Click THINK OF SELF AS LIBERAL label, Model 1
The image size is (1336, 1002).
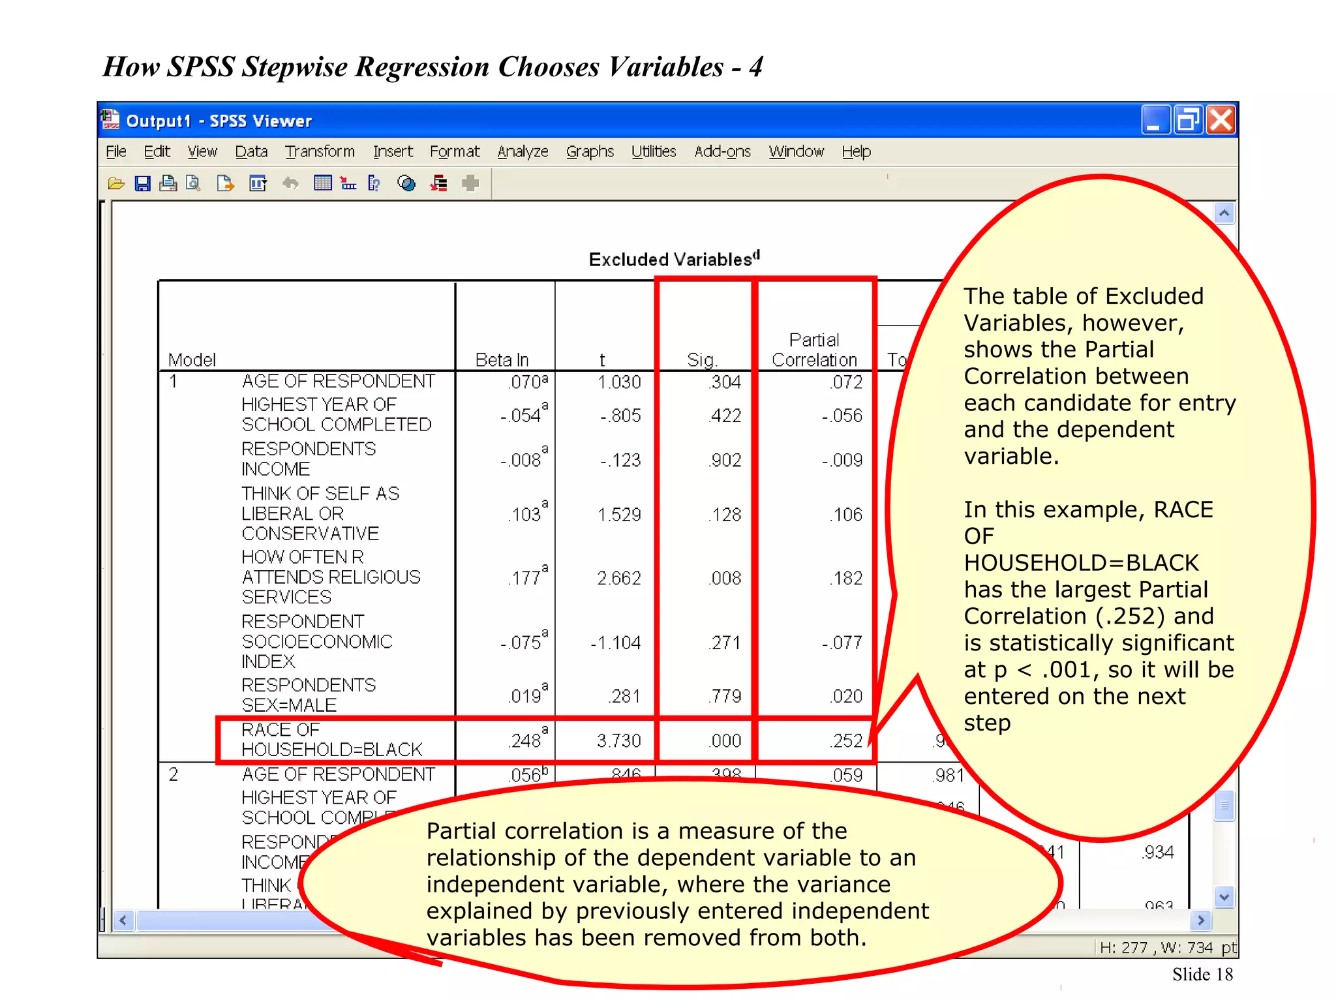pos(320,513)
